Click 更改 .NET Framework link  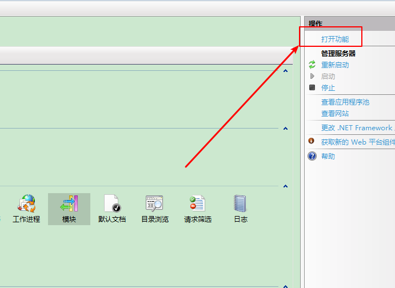pyautogui.click(x=358, y=128)
